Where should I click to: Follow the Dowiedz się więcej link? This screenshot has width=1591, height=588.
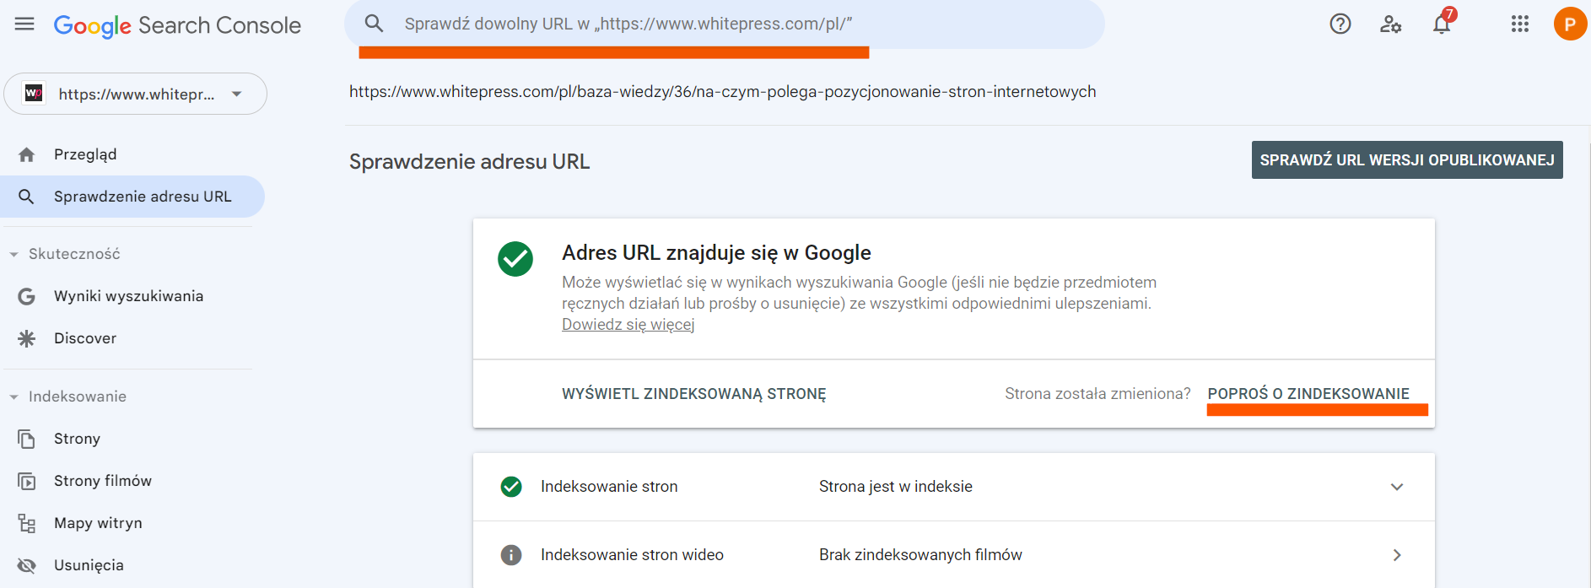[628, 325]
